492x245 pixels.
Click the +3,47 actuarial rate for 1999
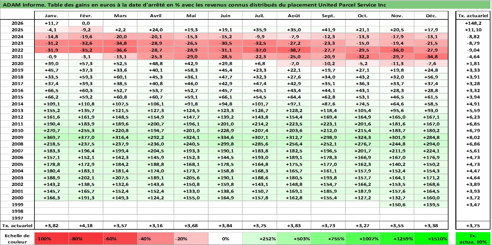tap(473, 205)
